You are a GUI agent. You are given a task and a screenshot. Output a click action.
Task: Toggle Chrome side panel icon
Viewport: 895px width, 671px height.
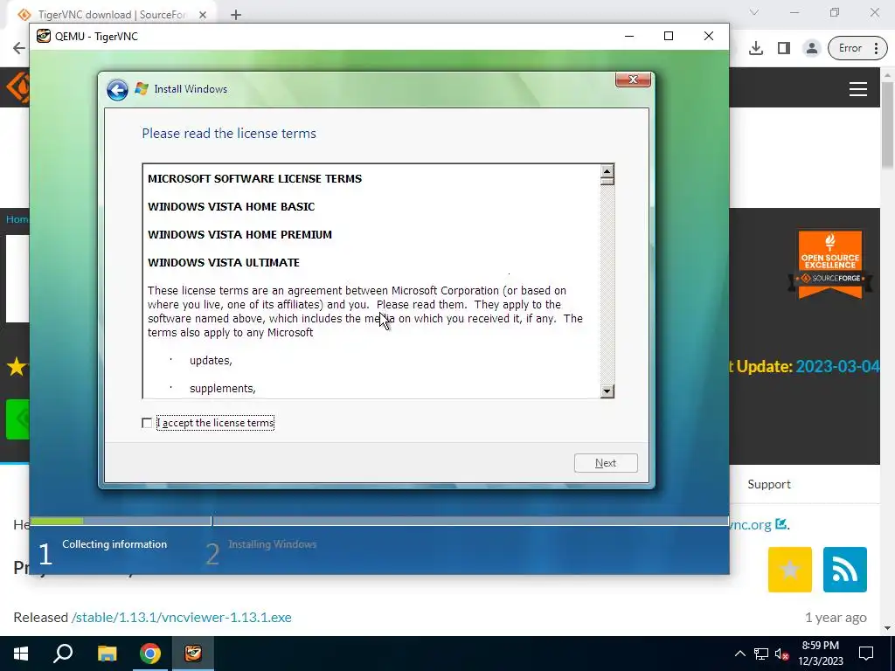tap(784, 48)
